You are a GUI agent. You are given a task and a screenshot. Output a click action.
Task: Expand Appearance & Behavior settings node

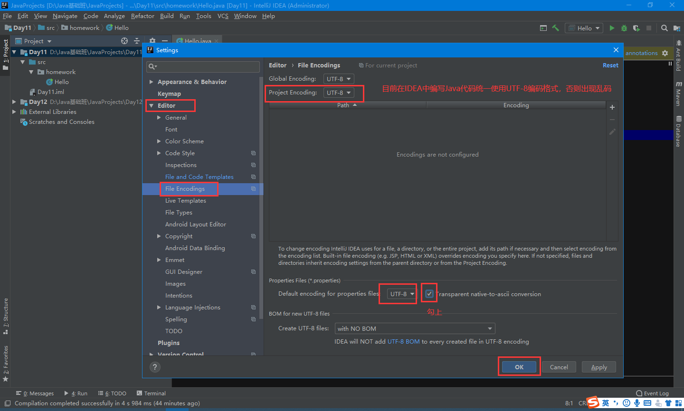pyautogui.click(x=151, y=82)
